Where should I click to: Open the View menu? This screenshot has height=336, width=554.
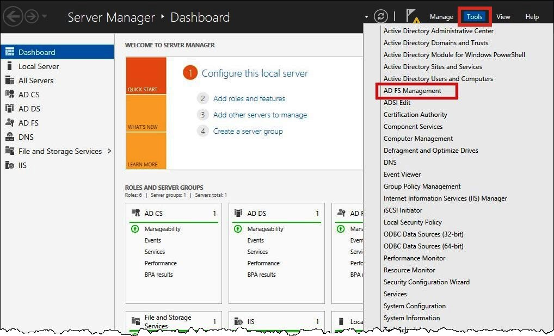click(x=503, y=16)
